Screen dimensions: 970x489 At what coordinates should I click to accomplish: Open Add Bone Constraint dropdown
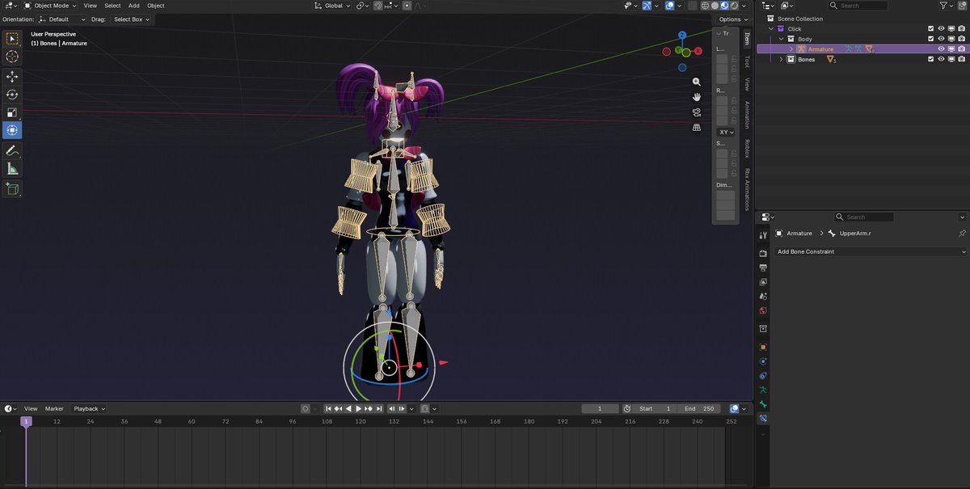(871, 251)
